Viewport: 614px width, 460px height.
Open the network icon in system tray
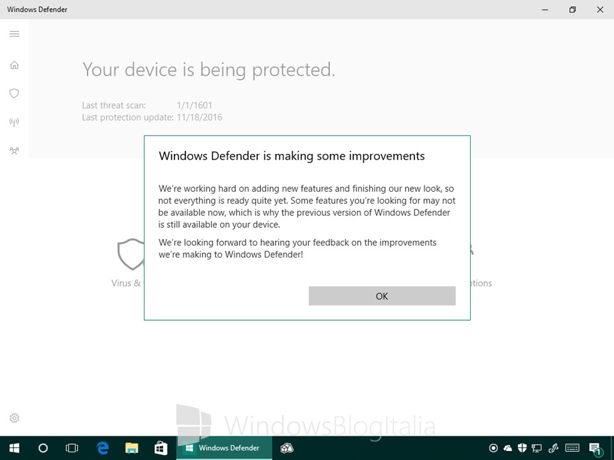point(537,448)
